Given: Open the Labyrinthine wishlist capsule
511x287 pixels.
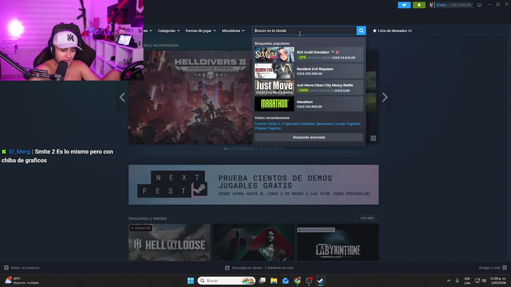Looking at the screenshot, I should (x=338, y=242).
